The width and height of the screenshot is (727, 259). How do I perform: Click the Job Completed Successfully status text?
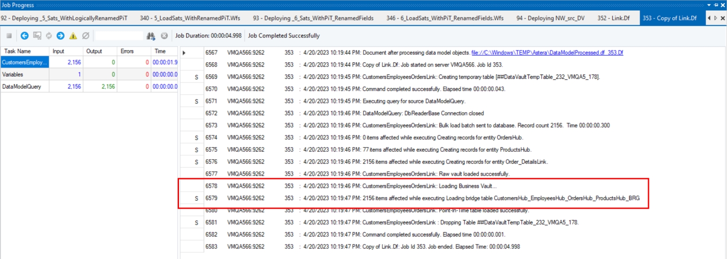[284, 36]
